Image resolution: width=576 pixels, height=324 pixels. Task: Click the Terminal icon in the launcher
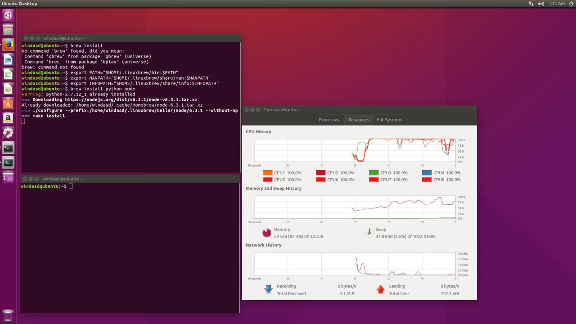8,148
